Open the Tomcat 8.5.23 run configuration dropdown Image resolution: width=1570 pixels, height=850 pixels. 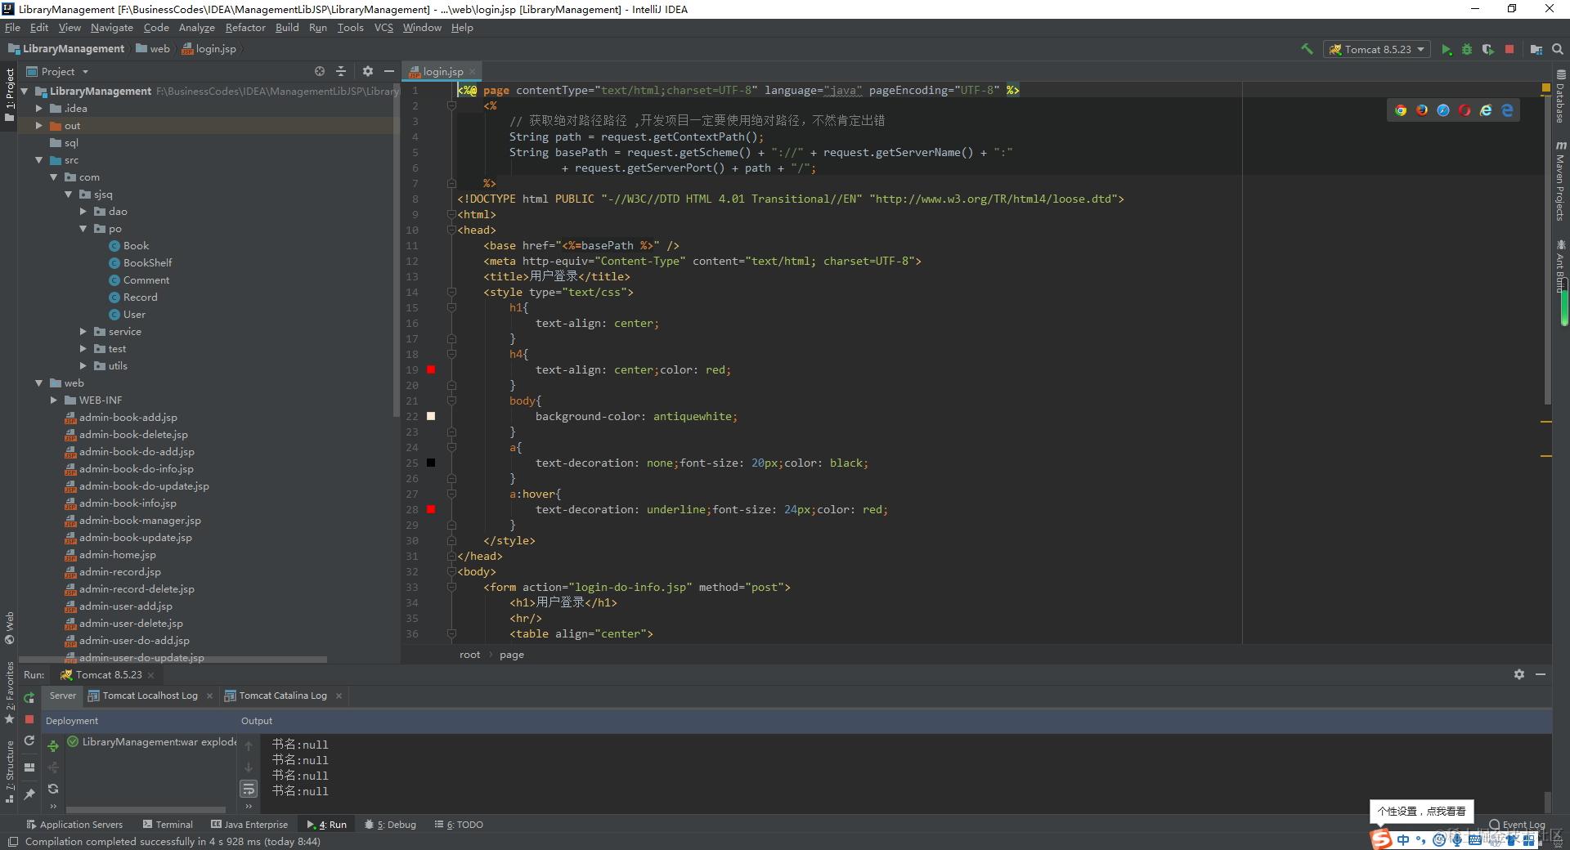pyautogui.click(x=1377, y=50)
